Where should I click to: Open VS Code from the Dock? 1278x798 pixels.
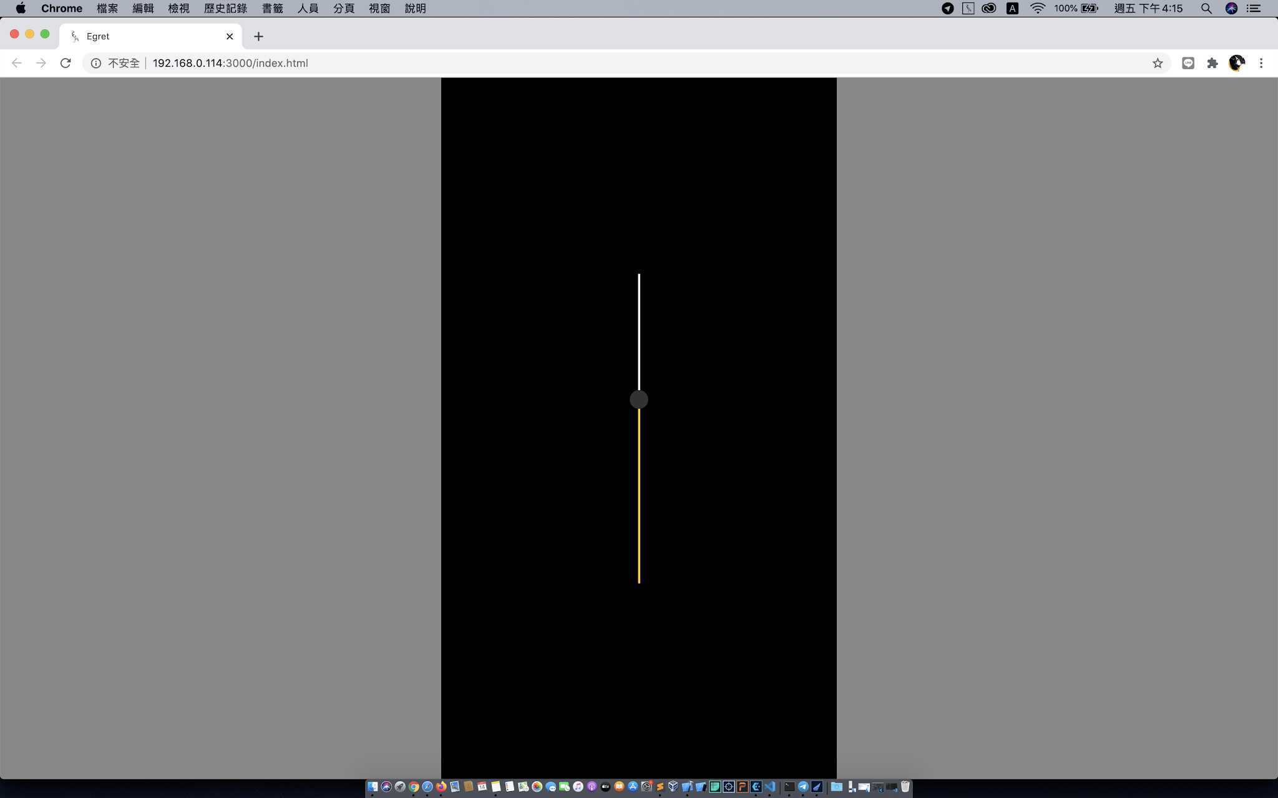(x=770, y=787)
